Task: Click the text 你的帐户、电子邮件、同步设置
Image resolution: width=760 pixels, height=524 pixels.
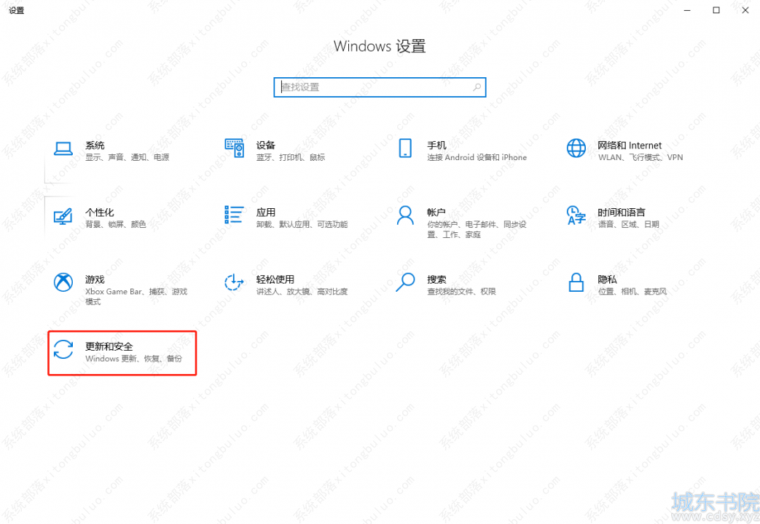Action: coord(477,229)
